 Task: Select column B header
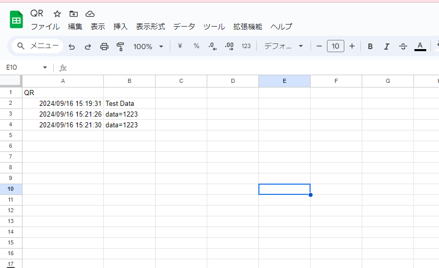[x=129, y=81]
